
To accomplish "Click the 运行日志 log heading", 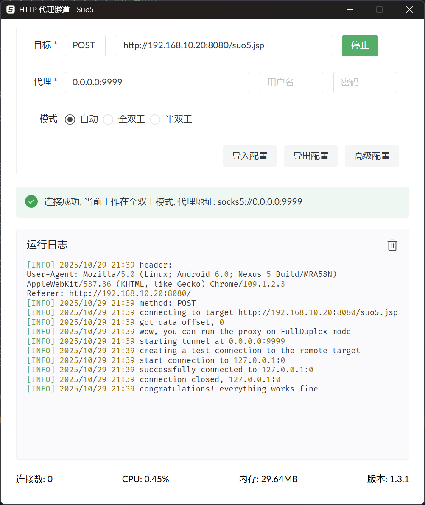I will click(47, 245).
